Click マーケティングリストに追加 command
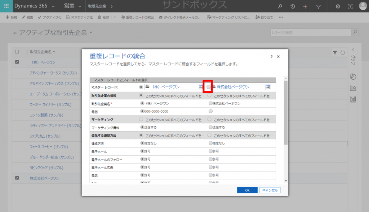This screenshot has width=369, height=212. (228, 17)
